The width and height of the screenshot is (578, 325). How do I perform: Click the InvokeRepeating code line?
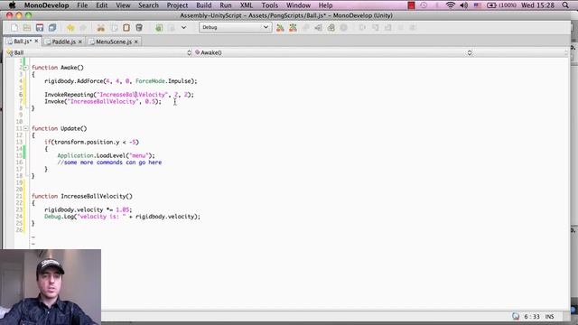(x=119, y=95)
